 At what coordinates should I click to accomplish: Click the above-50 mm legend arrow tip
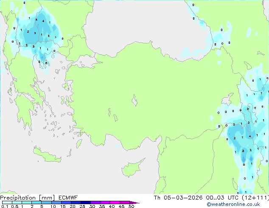click(x=134, y=202)
